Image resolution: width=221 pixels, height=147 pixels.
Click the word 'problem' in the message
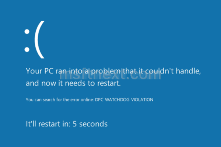[106, 71]
